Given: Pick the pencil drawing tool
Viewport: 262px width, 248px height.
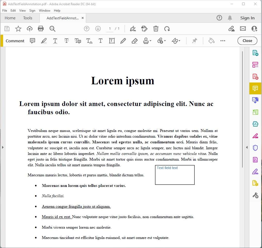Looking at the screenshot, I should coord(123,41).
